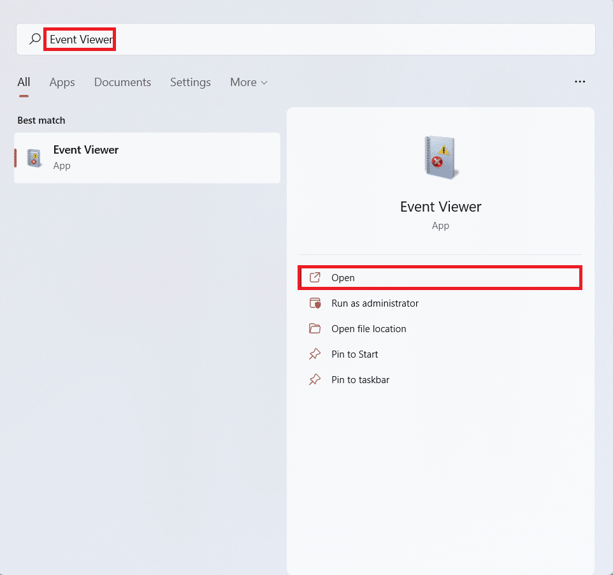Select the All filter tab
This screenshot has height=575, width=613.
tap(24, 82)
